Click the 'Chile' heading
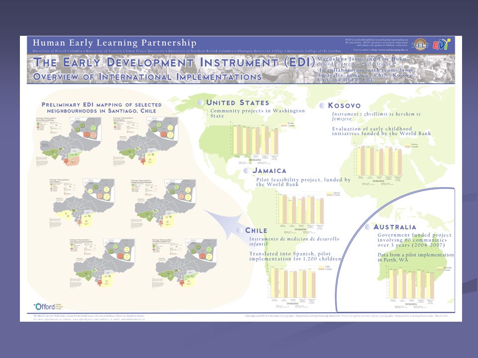 click(x=256, y=230)
